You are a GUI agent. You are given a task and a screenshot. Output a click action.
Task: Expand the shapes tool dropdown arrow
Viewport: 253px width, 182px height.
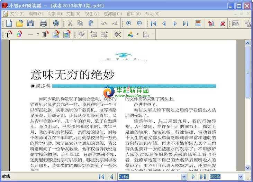pos(137,34)
